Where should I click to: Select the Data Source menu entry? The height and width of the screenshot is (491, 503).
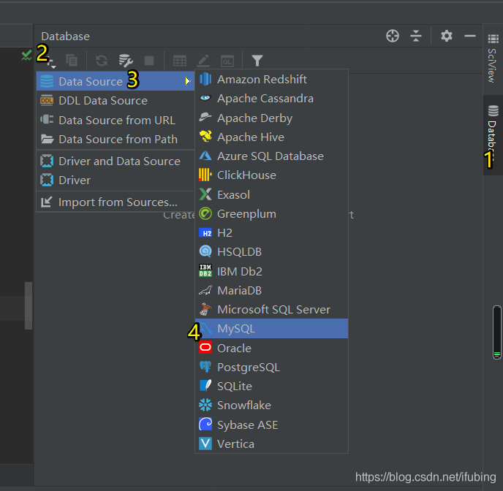(116, 81)
